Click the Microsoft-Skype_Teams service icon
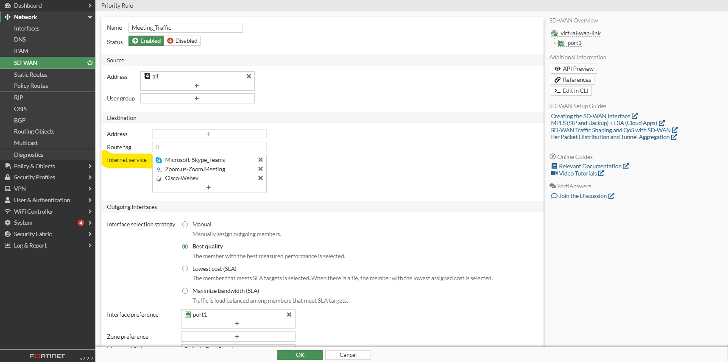 click(159, 160)
